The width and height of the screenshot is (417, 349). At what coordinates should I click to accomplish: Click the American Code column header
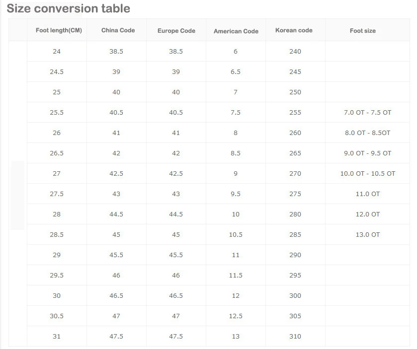coord(236,31)
